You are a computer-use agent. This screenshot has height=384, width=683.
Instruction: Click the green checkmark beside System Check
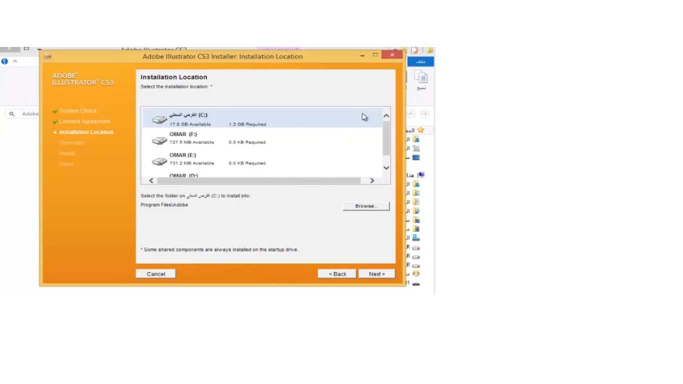pos(55,111)
